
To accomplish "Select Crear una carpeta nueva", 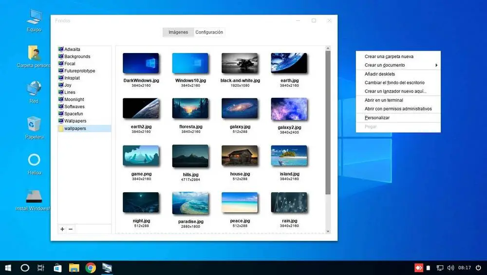I will pyautogui.click(x=398, y=56).
